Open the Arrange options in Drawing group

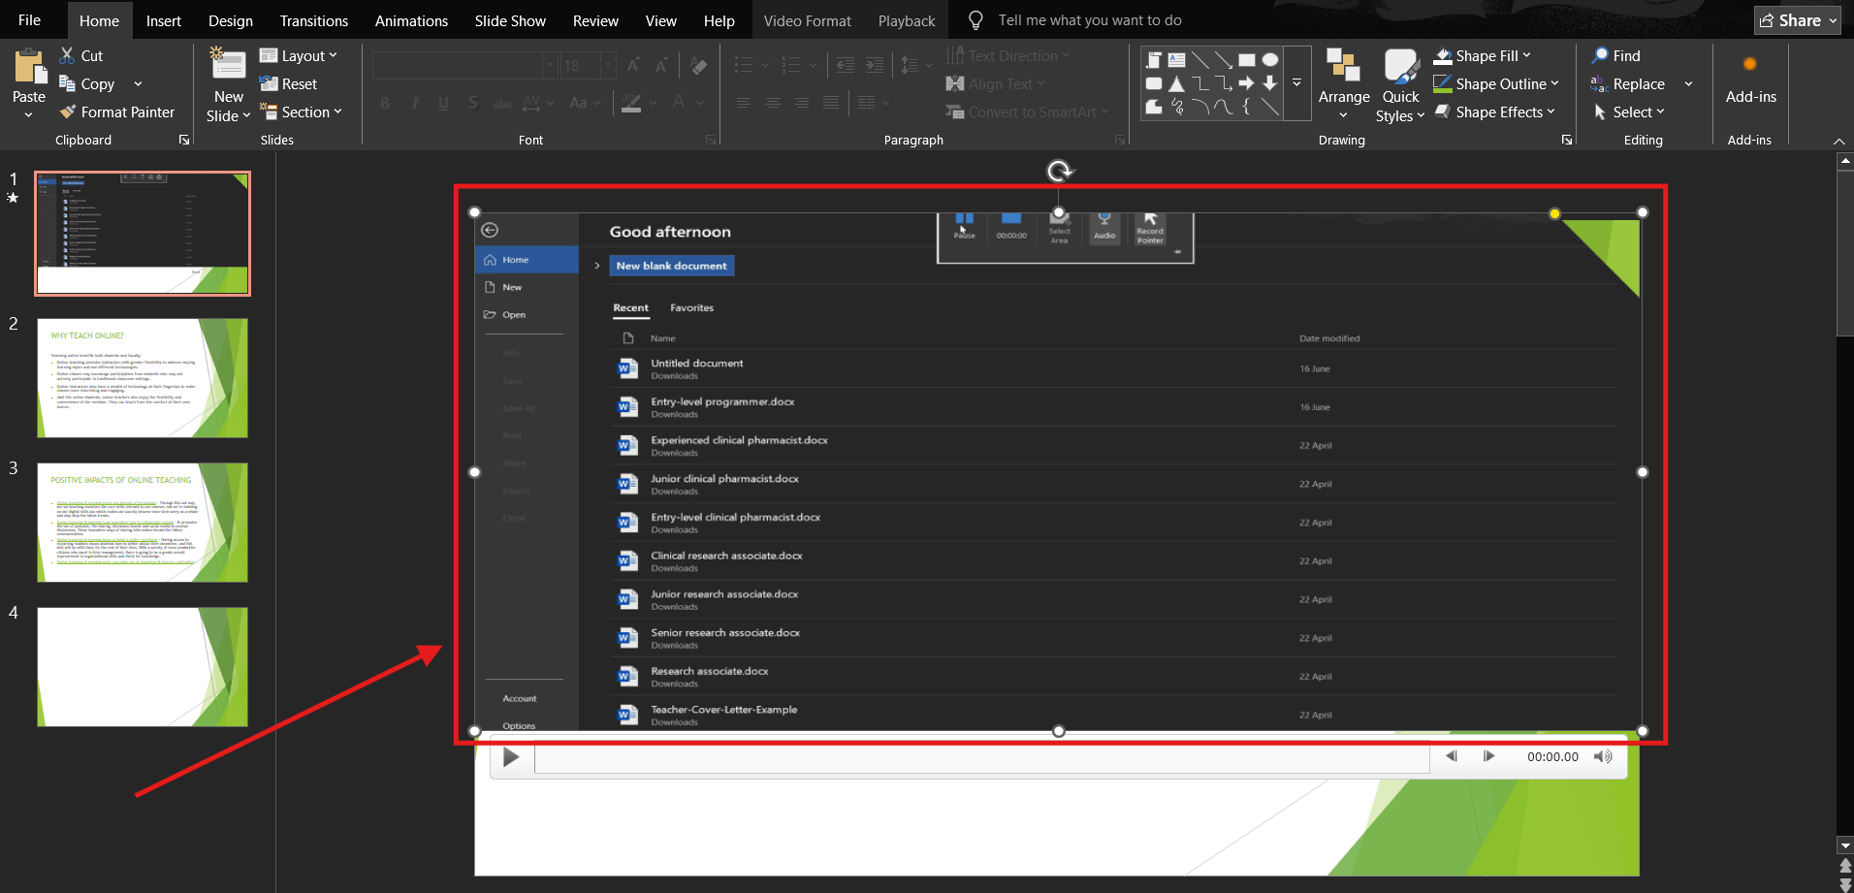(x=1343, y=83)
